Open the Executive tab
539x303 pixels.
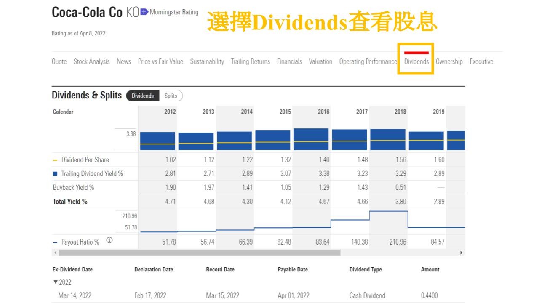[x=481, y=61]
